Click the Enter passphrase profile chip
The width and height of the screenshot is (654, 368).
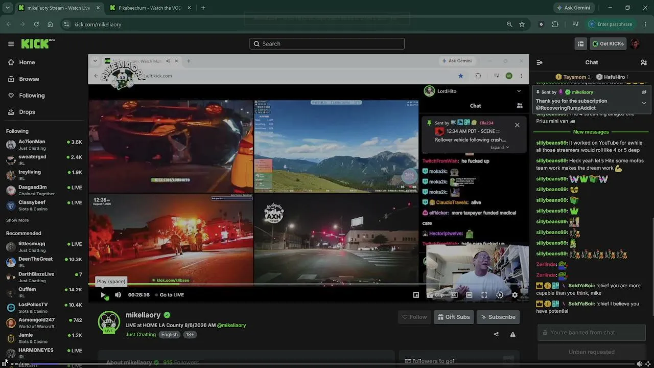pyautogui.click(x=611, y=24)
